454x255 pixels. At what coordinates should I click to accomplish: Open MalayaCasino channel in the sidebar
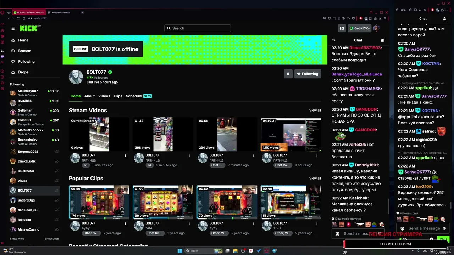pos(34,229)
